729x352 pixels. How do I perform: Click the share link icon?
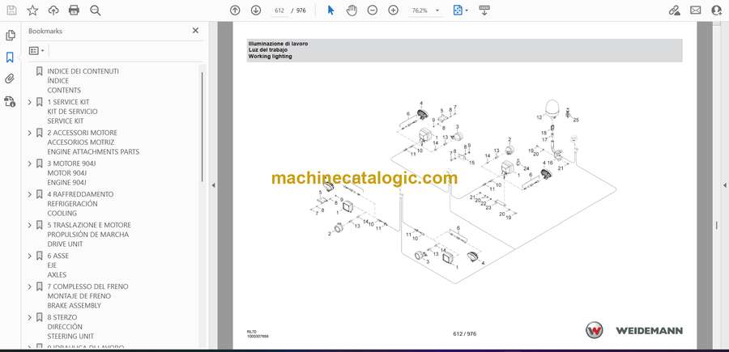[674, 11]
